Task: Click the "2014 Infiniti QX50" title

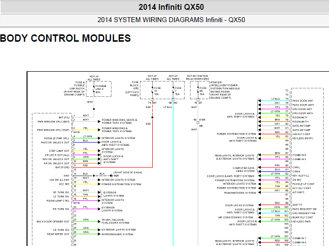Action: click(x=171, y=7)
